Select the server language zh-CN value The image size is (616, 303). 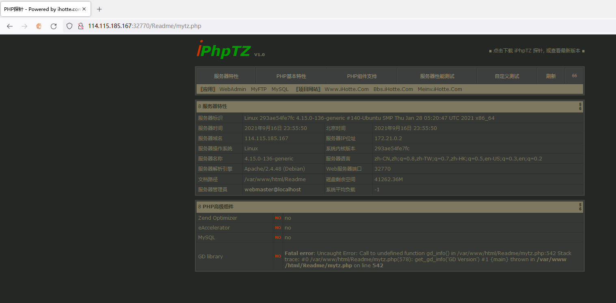458,158
